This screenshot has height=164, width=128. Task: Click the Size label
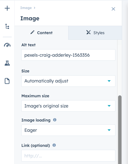[x=25, y=71]
